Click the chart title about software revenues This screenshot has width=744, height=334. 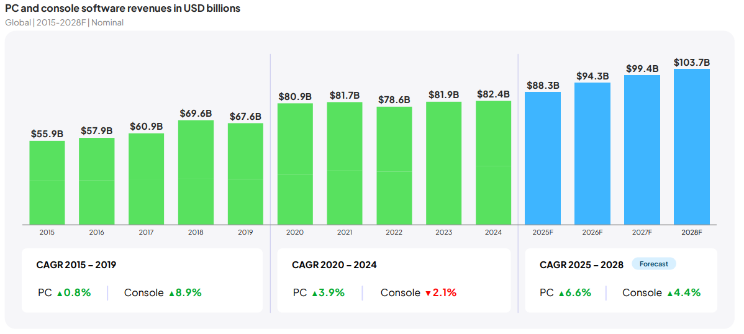coord(122,9)
